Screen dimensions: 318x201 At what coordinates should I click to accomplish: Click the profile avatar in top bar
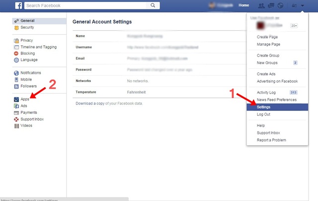point(212,5)
